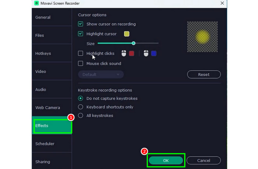258x169 pixels.
Task: Open the red left-click color swatch
Action: (132, 53)
